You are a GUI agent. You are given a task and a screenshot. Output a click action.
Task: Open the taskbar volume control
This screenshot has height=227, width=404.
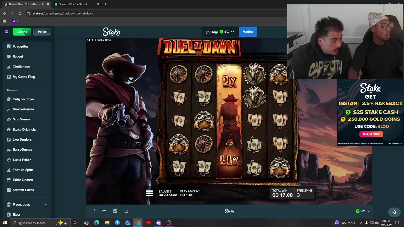pos(377,223)
